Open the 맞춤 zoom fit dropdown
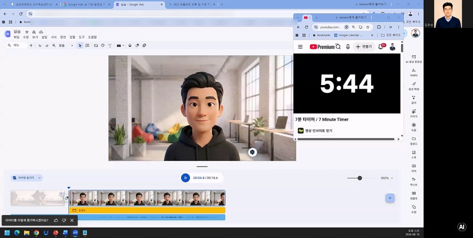The image size is (473, 238). [x=66, y=45]
